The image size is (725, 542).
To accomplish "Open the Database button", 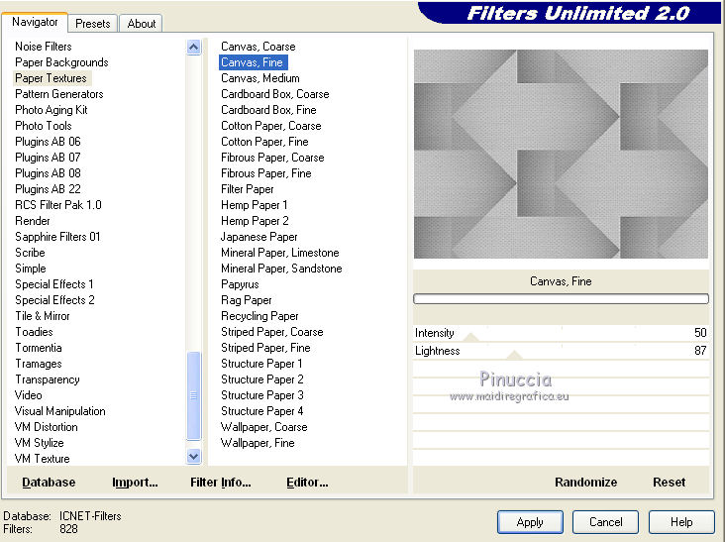I will point(49,482).
